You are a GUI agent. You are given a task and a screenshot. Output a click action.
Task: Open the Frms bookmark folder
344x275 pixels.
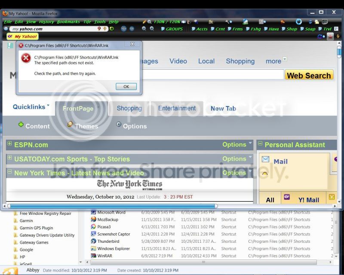point(235,29)
